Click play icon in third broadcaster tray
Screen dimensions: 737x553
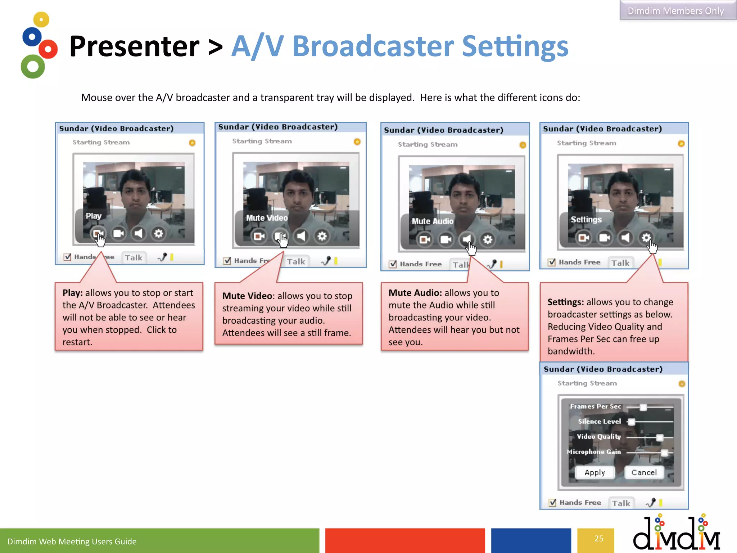pos(425,239)
